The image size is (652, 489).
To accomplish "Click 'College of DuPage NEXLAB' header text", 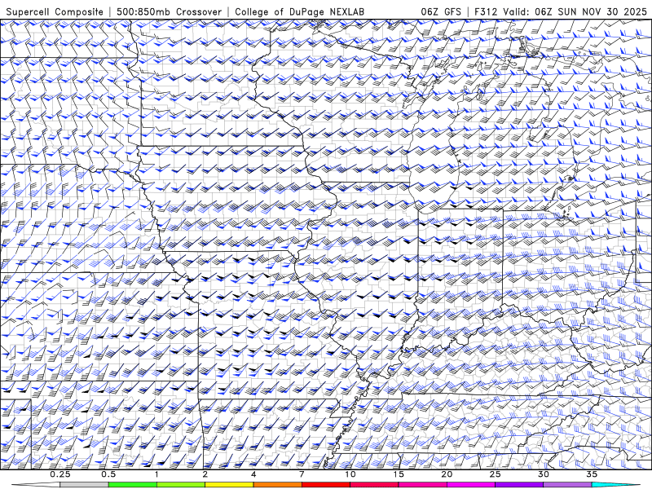I will (x=299, y=12).
